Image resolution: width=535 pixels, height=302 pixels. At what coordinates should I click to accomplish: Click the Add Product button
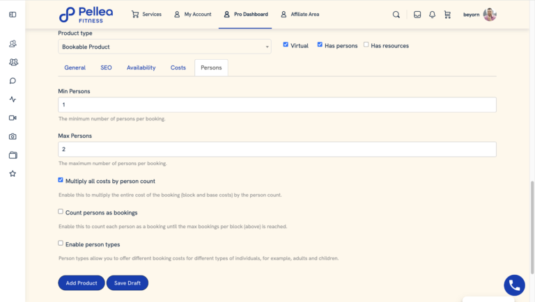(x=82, y=283)
